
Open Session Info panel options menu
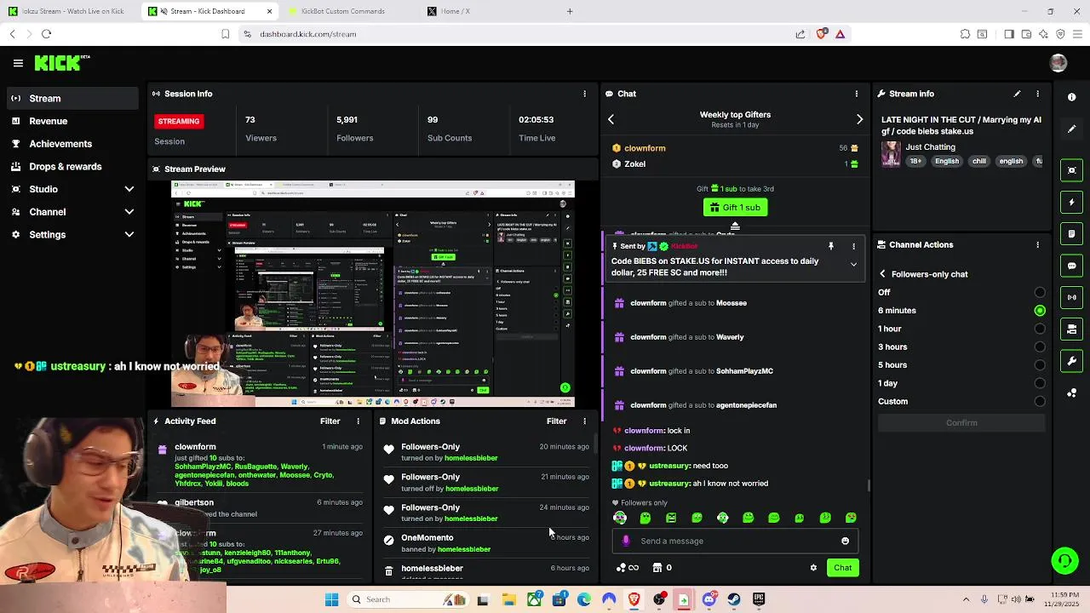click(x=584, y=94)
